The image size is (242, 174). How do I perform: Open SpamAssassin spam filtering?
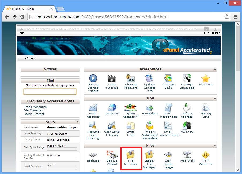(131, 109)
